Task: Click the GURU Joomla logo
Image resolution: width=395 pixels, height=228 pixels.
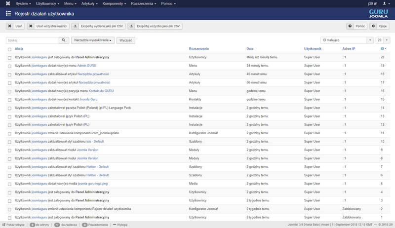Action: [x=378, y=14]
